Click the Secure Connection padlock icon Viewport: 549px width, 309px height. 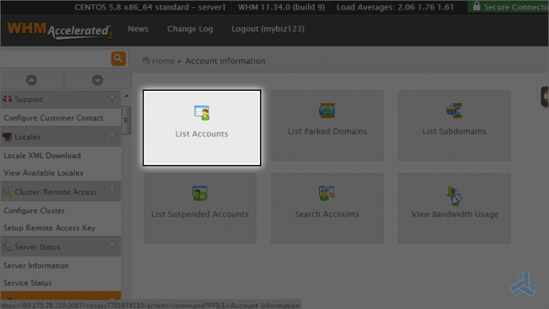pos(477,6)
